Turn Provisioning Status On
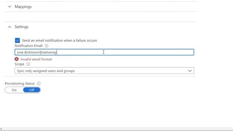This screenshot has height=131, width=233. 14,90
